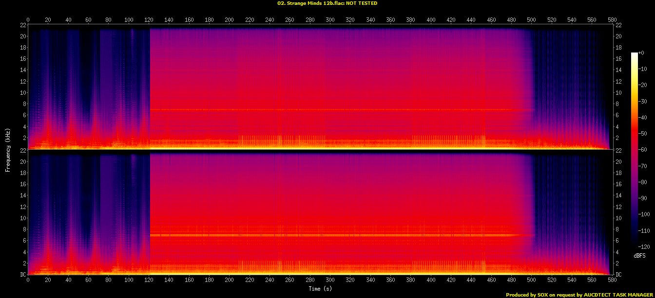Click the 500 mark on bottom time axis
Screen dimensions: 655x298
pyautogui.click(x=531, y=280)
